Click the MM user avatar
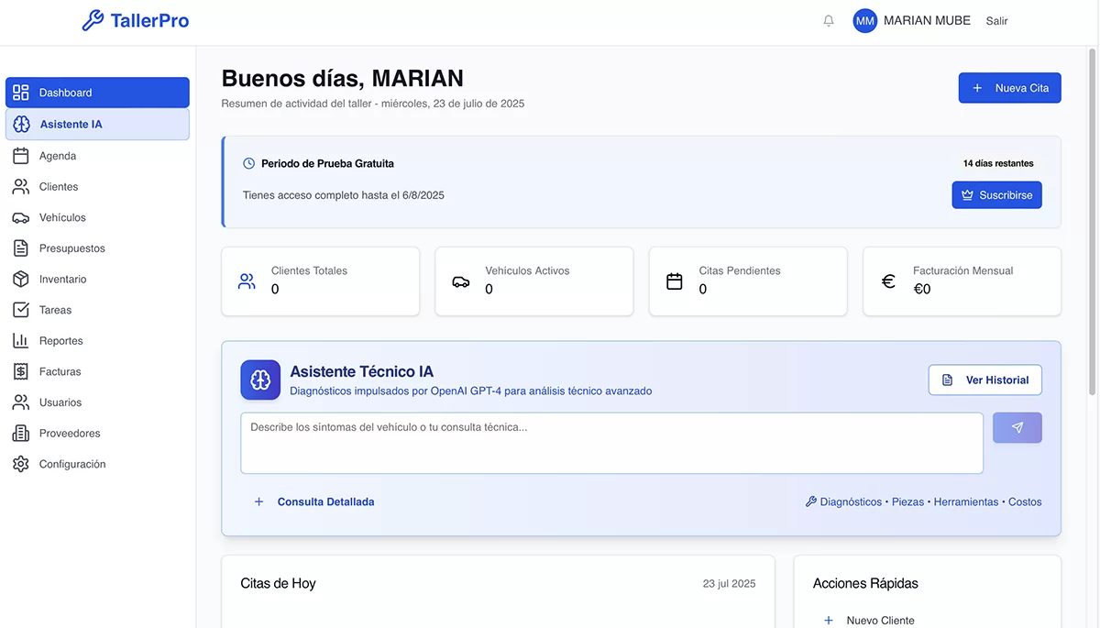The image size is (1100, 628). (865, 21)
